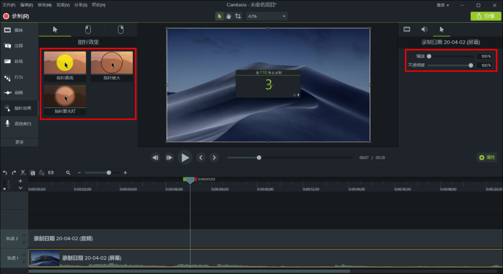503x274 pixels.
Task: Select the 指针高亮 cursor highlight effect
Action: [x=65, y=66]
